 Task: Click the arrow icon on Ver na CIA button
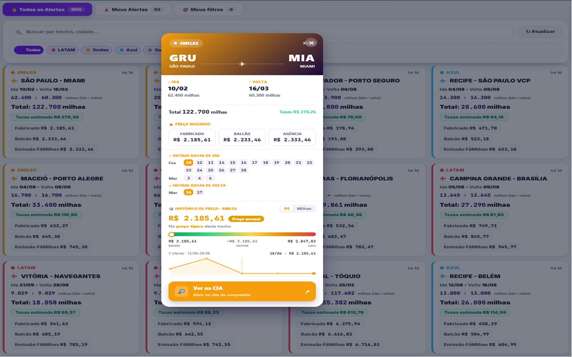click(307, 291)
